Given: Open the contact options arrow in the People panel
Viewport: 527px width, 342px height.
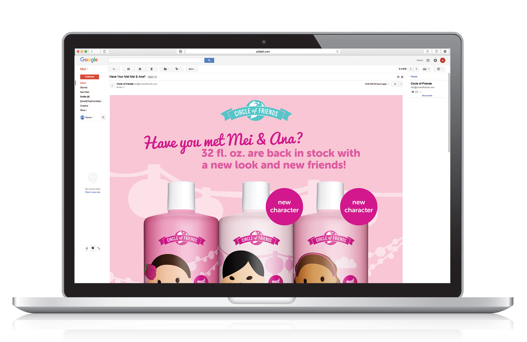Looking at the screenshot, I should [x=421, y=92].
